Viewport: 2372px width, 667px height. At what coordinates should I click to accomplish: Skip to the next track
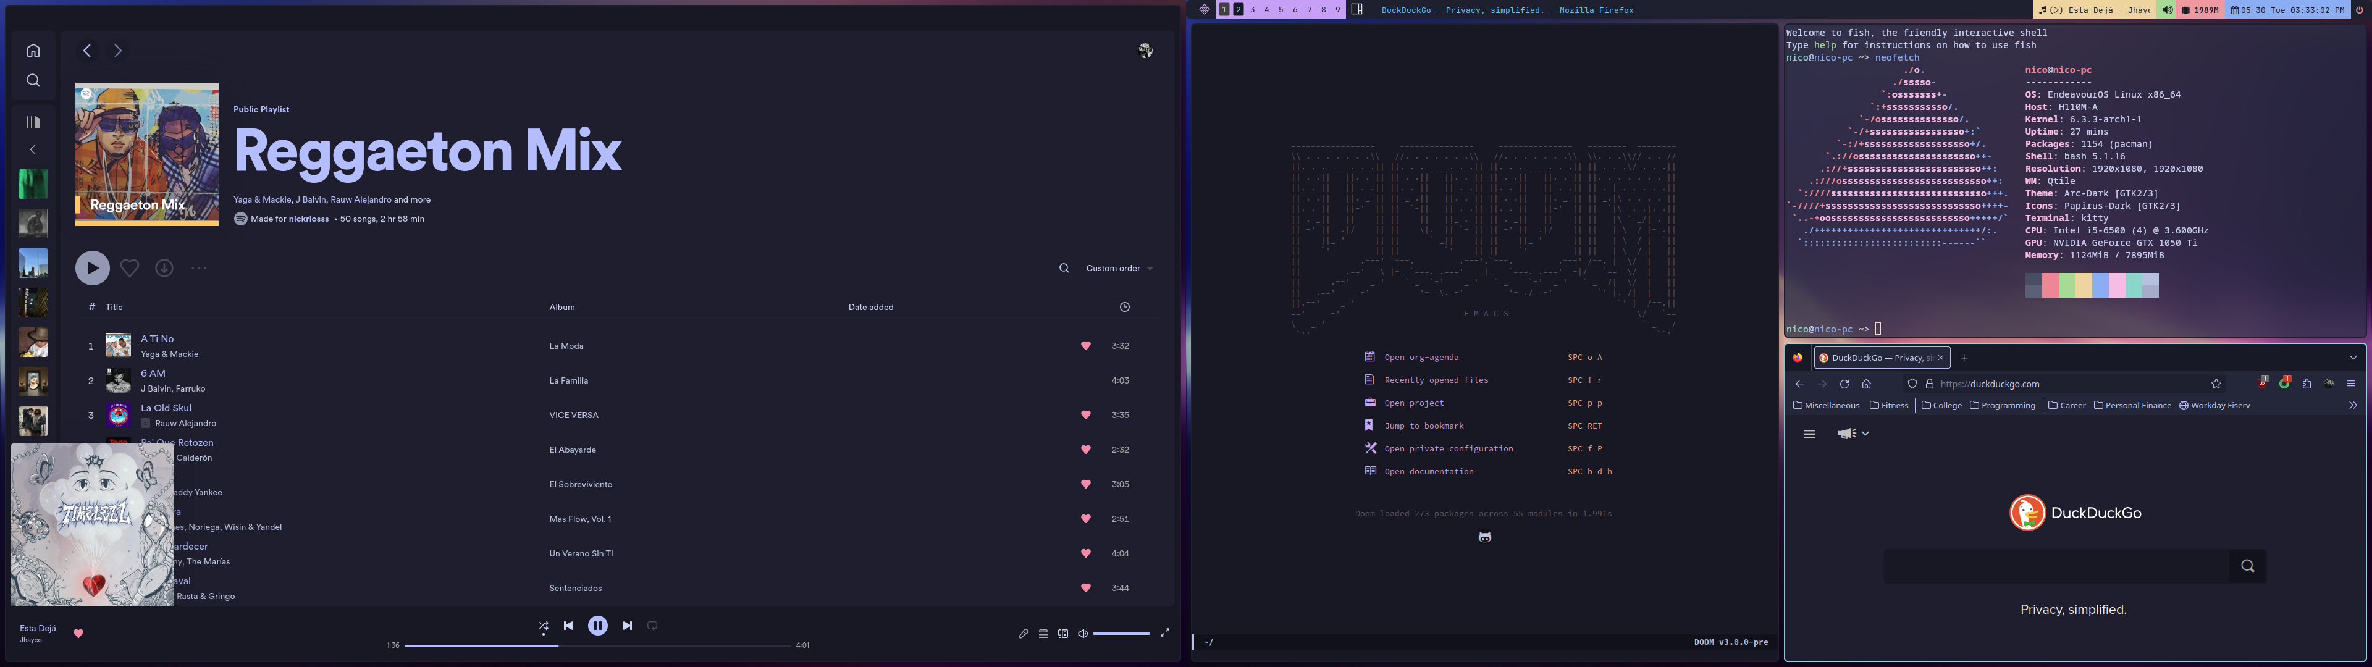pyautogui.click(x=627, y=626)
